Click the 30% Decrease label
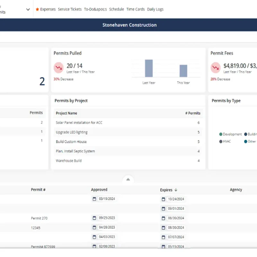Viewport: 257px width, 257px height. [x=63, y=79]
